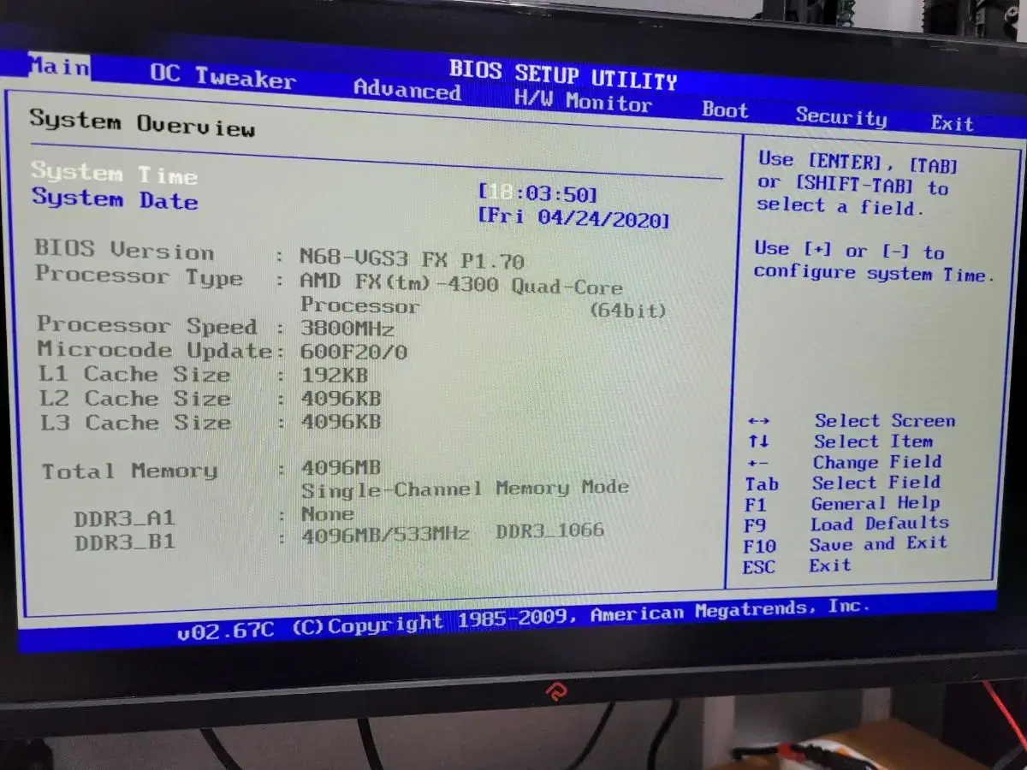This screenshot has width=1027, height=770.
Task: Click the 4096KB value in L2 row
Action: pyautogui.click(x=341, y=399)
